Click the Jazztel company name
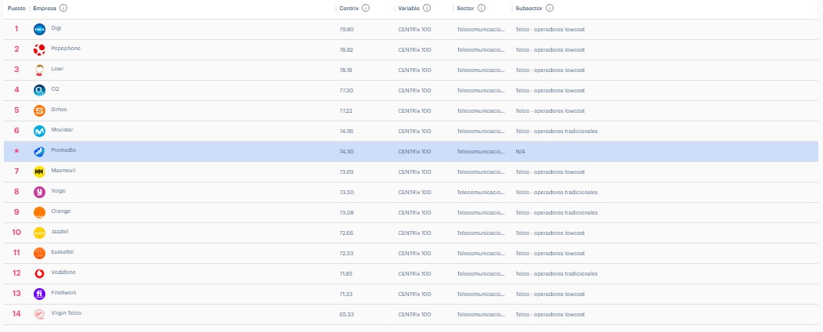 pos(61,232)
